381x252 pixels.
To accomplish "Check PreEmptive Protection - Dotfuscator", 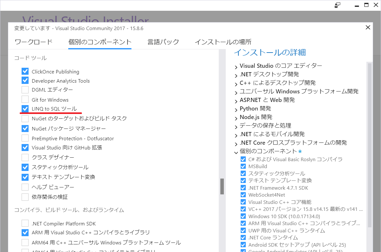I will click(x=25, y=138).
